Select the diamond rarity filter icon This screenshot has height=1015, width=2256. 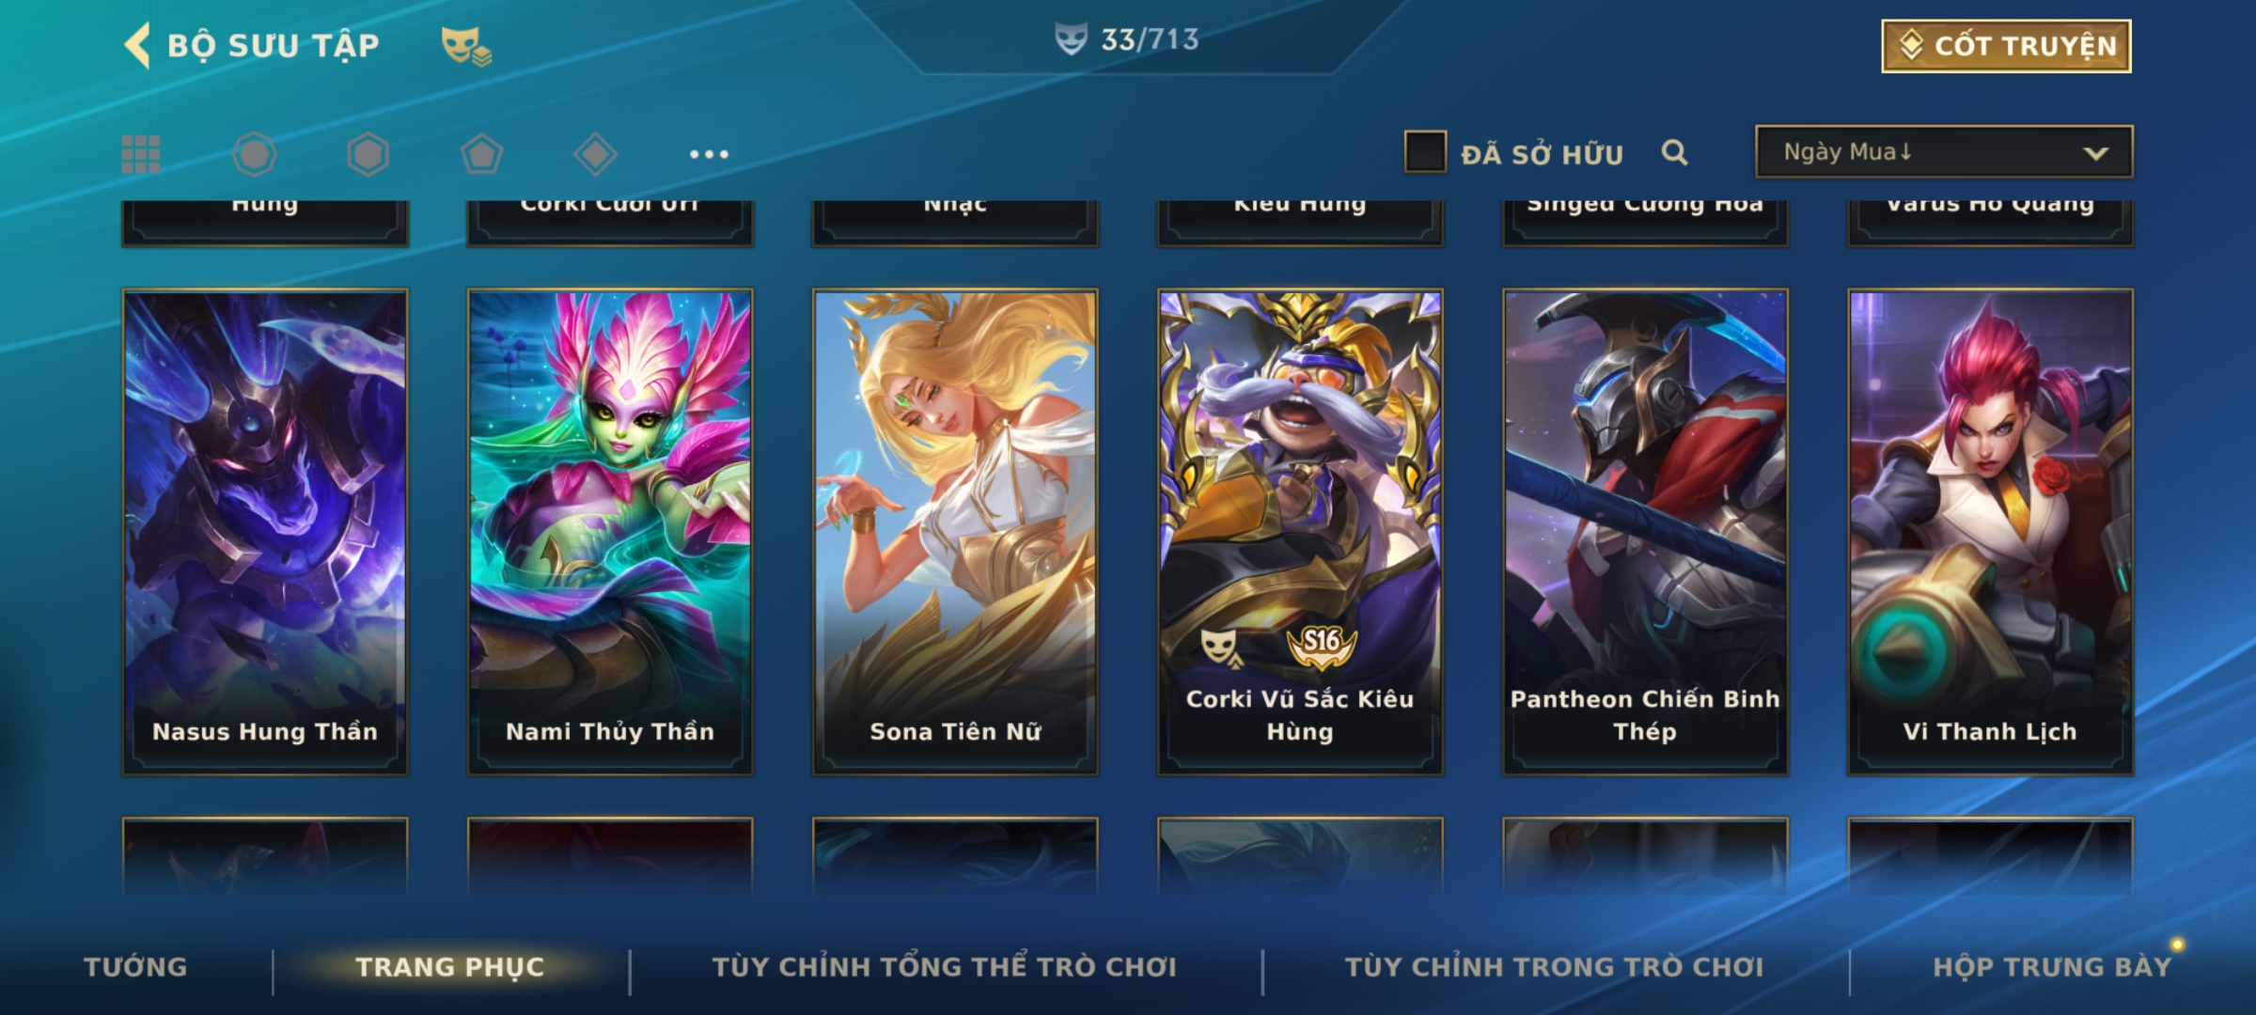click(x=595, y=154)
